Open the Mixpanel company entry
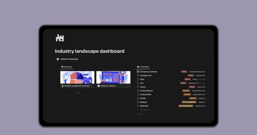Screen dimensions: 257x135 (x=144, y=106)
